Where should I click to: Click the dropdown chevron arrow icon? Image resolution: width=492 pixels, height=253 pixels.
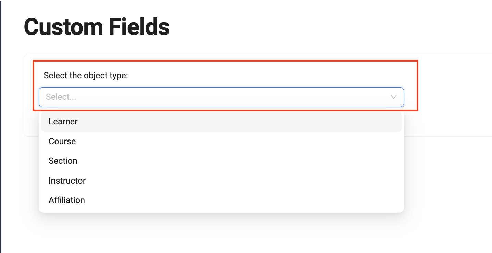[x=393, y=97]
